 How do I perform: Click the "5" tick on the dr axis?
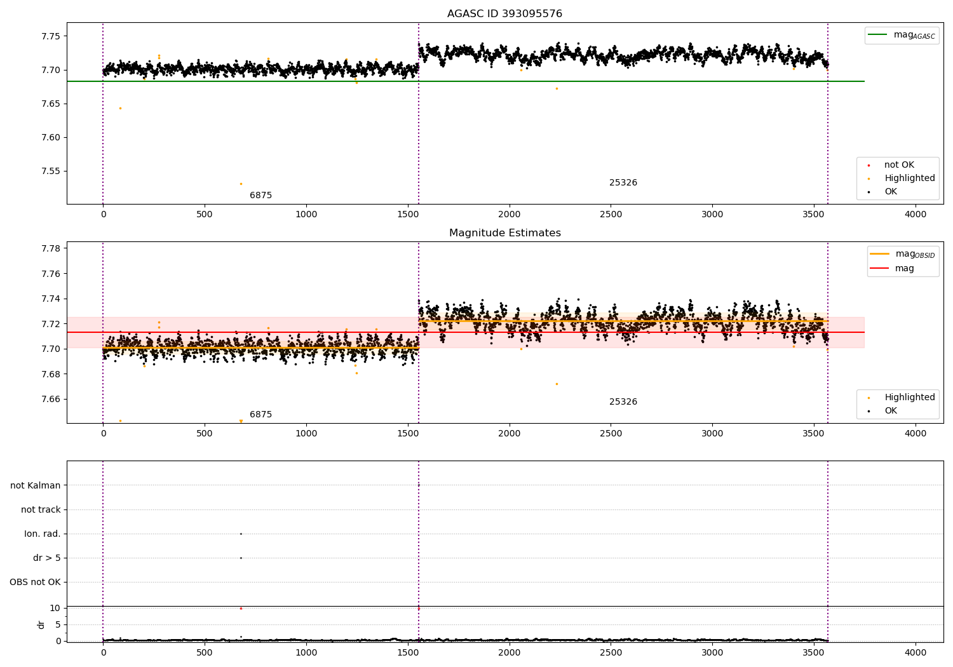click(58, 625)
